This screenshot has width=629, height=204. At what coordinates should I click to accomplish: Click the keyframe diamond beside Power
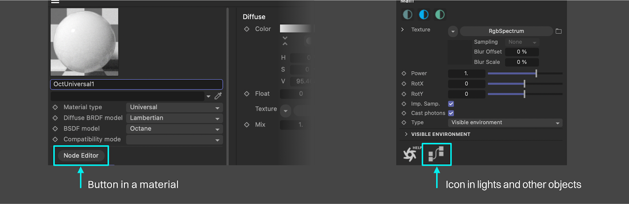404,74
